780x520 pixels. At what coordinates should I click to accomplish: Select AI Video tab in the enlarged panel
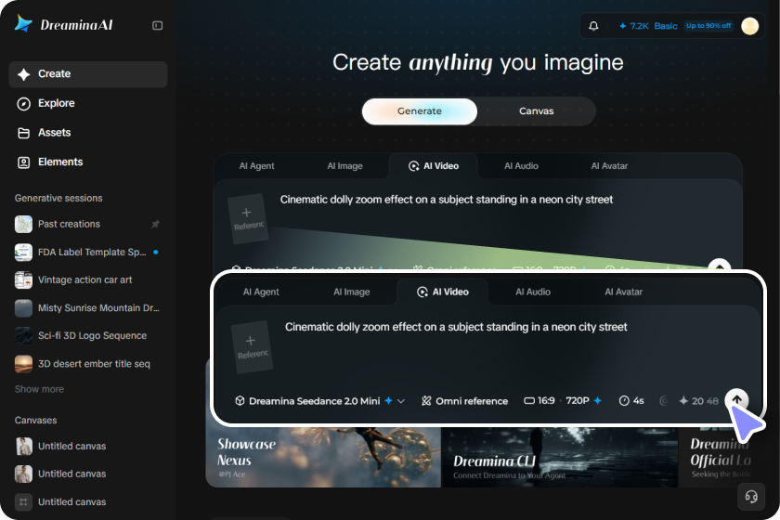(442, 292)
